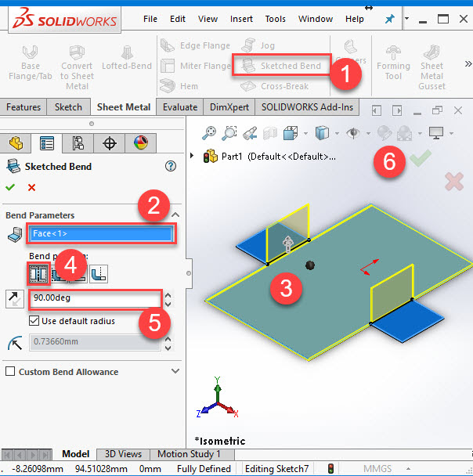The image size is (473, 476).
Task: Open the Motion Study 1 tab
Action: (x=192, y=454)
